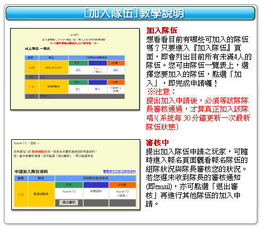
Task: Click the red ※注意 notice label
Action: pos(161,91)
